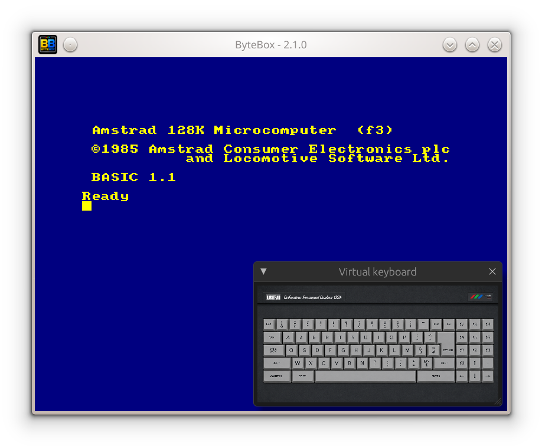The width and height of the screenshot is (542, 446).
Task: Click the left arrow key on virtual keyboard
Action: point(462,376)
